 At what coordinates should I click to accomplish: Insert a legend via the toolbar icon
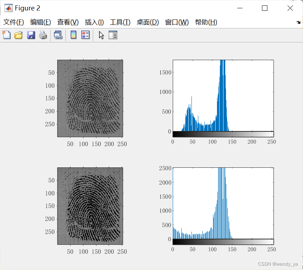point(85,35)
